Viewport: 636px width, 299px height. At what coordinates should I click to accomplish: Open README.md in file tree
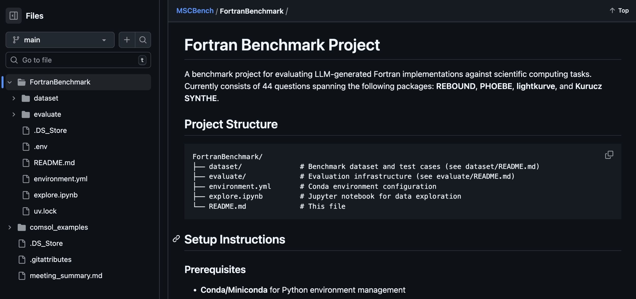54,163
